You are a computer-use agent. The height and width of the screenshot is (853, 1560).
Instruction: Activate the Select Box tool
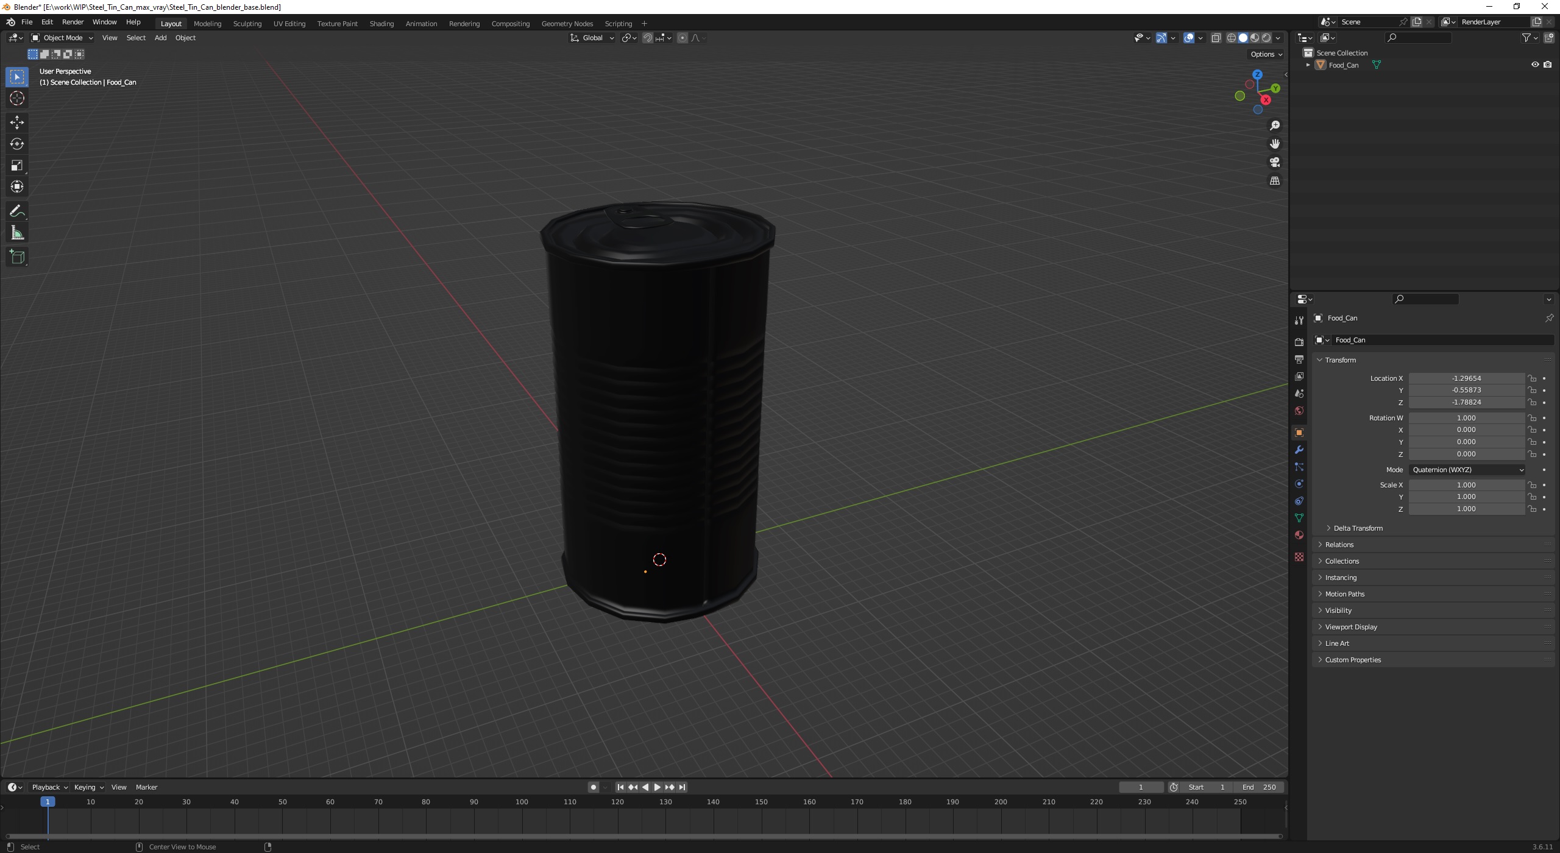pos(17,77)
